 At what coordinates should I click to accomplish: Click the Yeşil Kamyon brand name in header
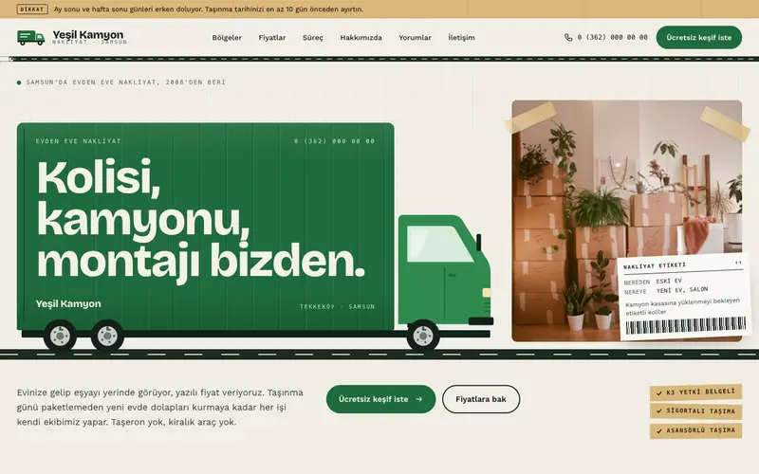pyautogui.click(x=87, y=34)
